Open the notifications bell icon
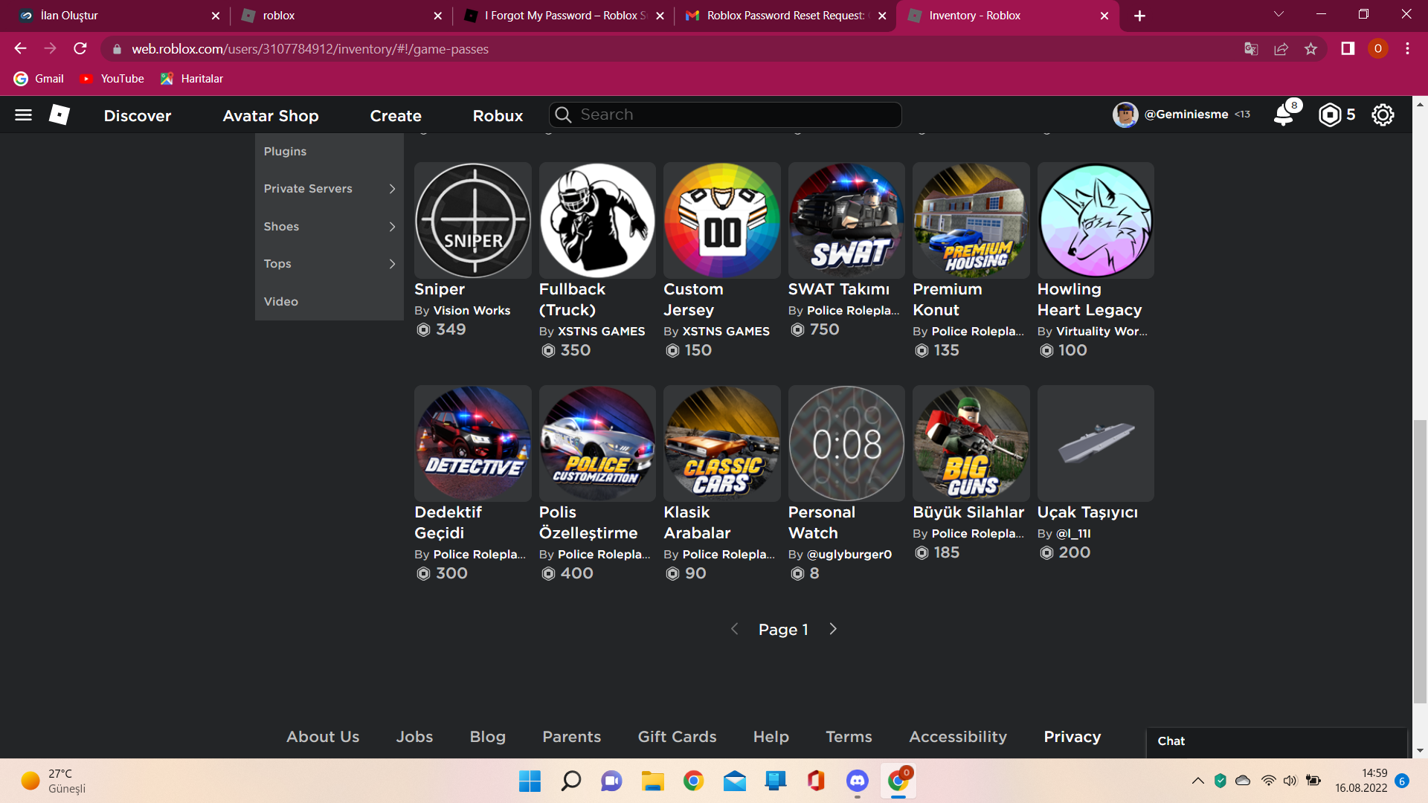Viewport: 1428px width, 803px height. coord(1284,115)
